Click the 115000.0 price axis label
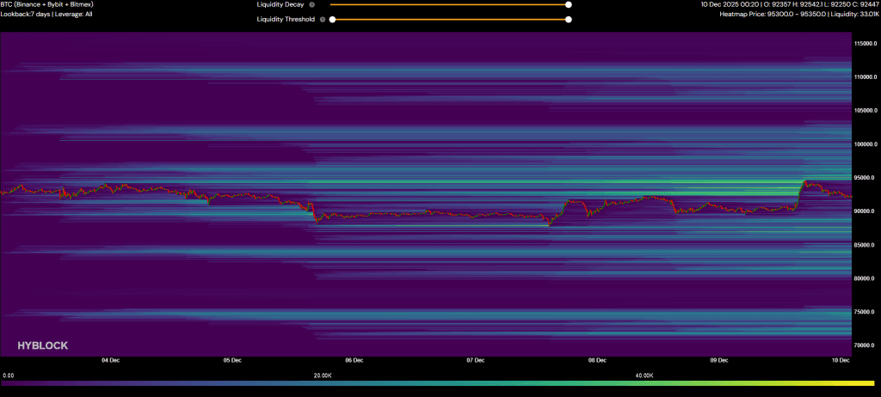Image resolution: width=881 pixels, height=397 pixels. (x=864, y=44)
